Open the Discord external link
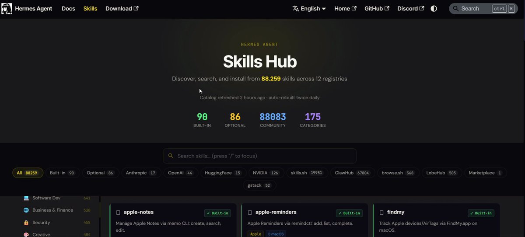 point(410,8)
